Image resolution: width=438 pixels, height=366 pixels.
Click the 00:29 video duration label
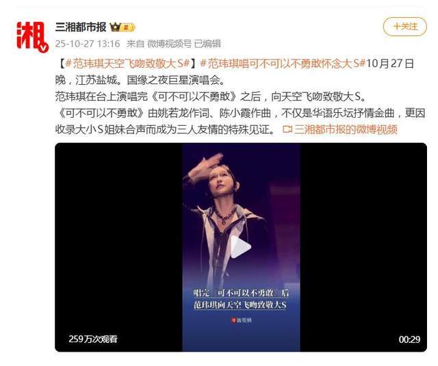(x=409, y=339)
